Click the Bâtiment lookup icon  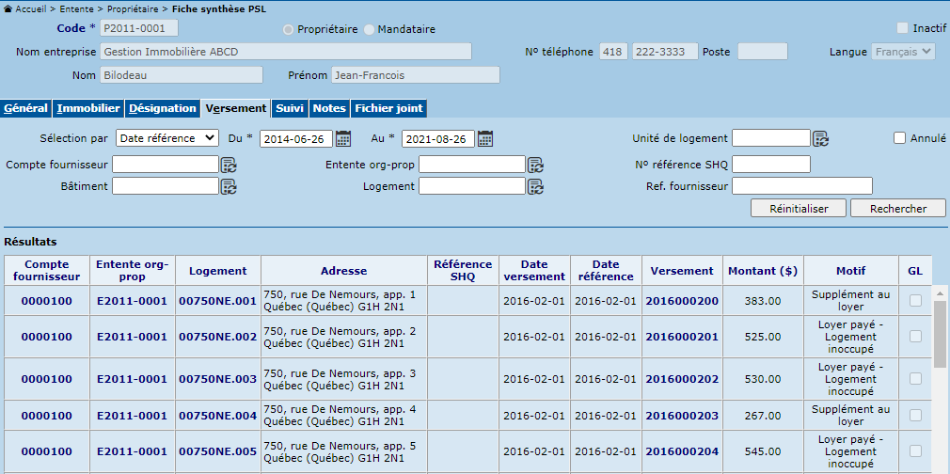click(x=228, y=186)
